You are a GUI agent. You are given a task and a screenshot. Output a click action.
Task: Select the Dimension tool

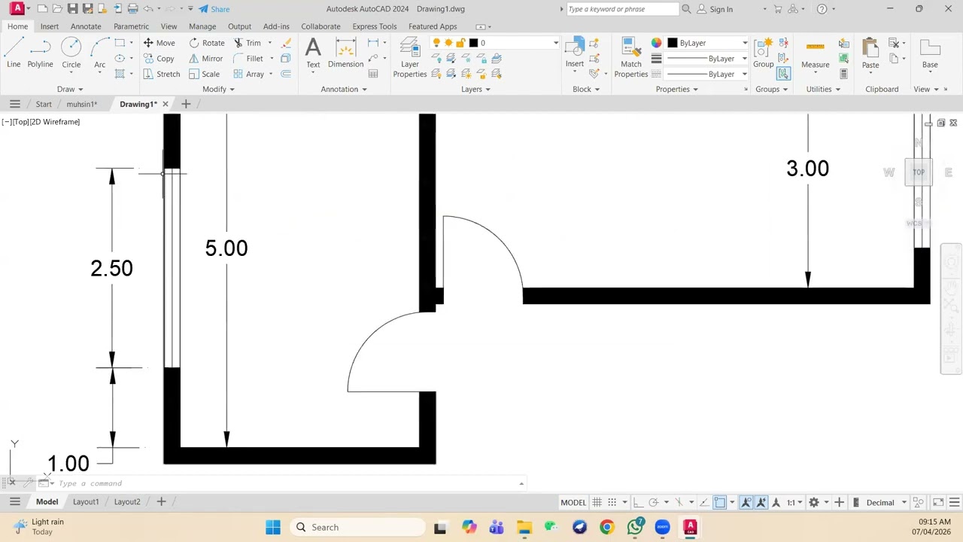pyautogui.click(x=346, y=54)
